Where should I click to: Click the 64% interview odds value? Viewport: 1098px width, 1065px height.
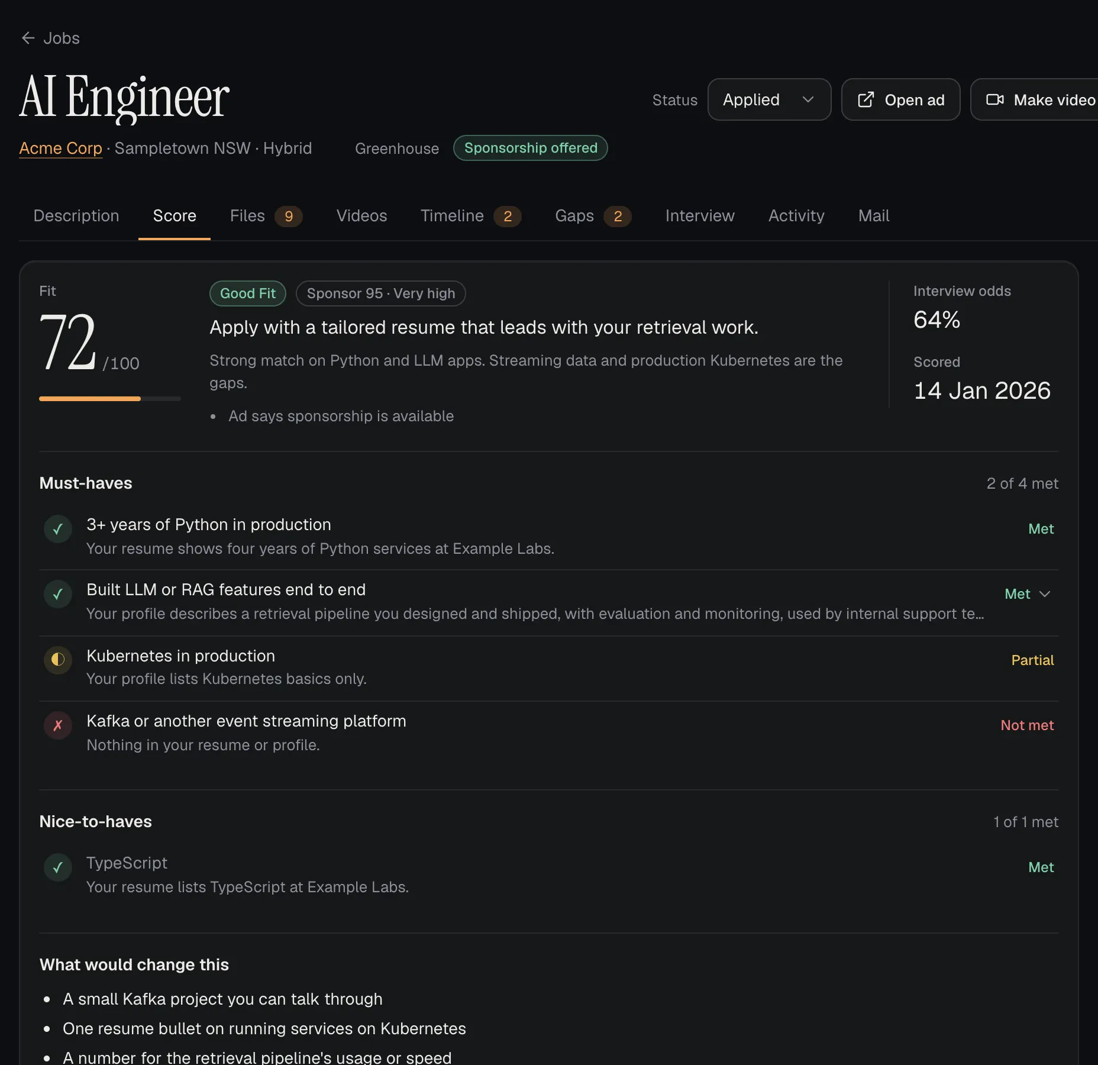point(937,320)
